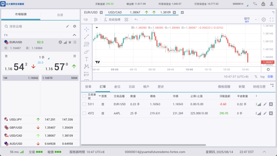This screenshot has height=156, width=277.
Task: Undo the last chart action
Action: click(x=136, y=19)
